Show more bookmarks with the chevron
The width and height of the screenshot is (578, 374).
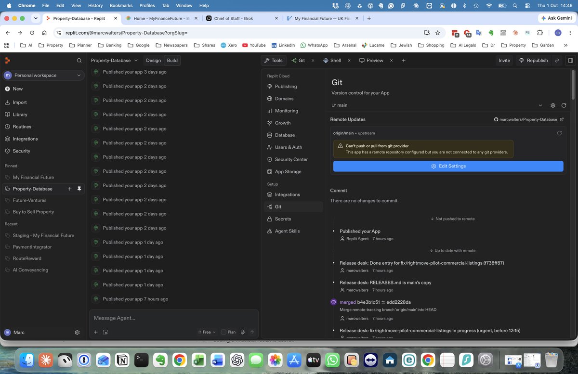pyautogui.click(x=565, y=45)
